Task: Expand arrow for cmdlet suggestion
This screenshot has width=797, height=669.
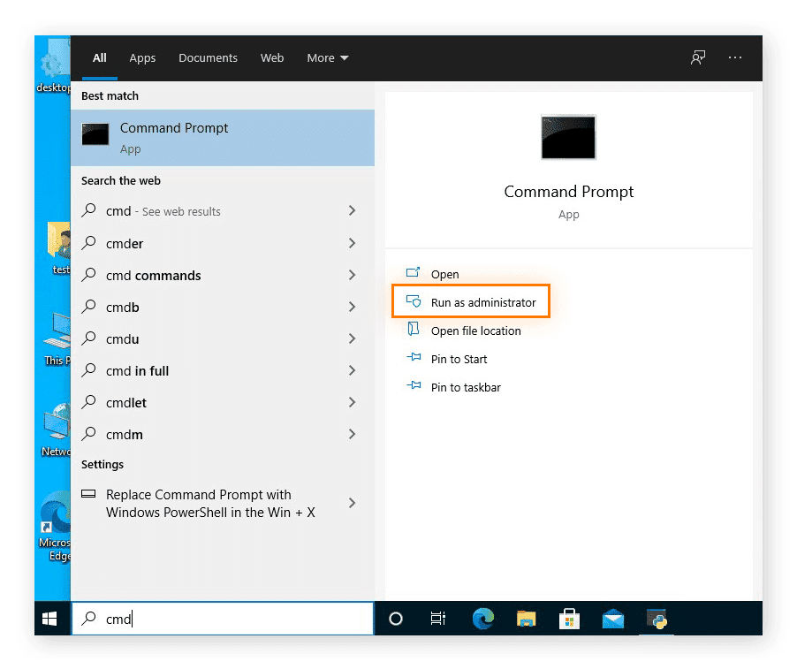Action: click(x=352, y=402)
